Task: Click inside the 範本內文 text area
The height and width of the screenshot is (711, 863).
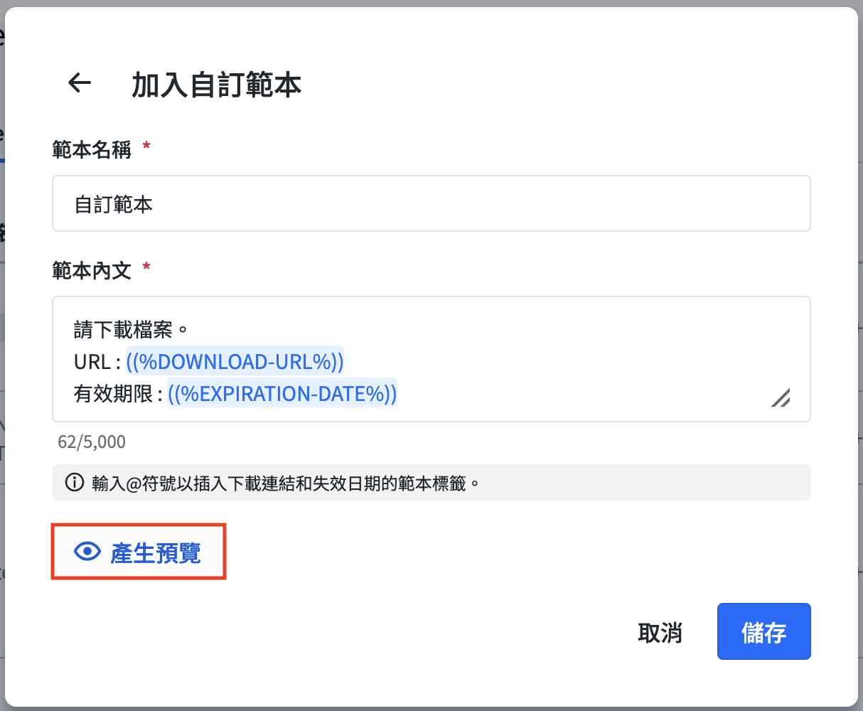Action: tap(431, 359)
